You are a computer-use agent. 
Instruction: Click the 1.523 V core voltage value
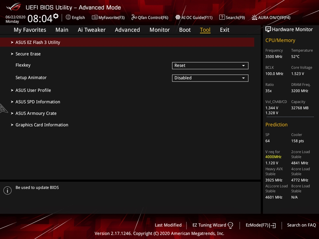tap(298, 74)
